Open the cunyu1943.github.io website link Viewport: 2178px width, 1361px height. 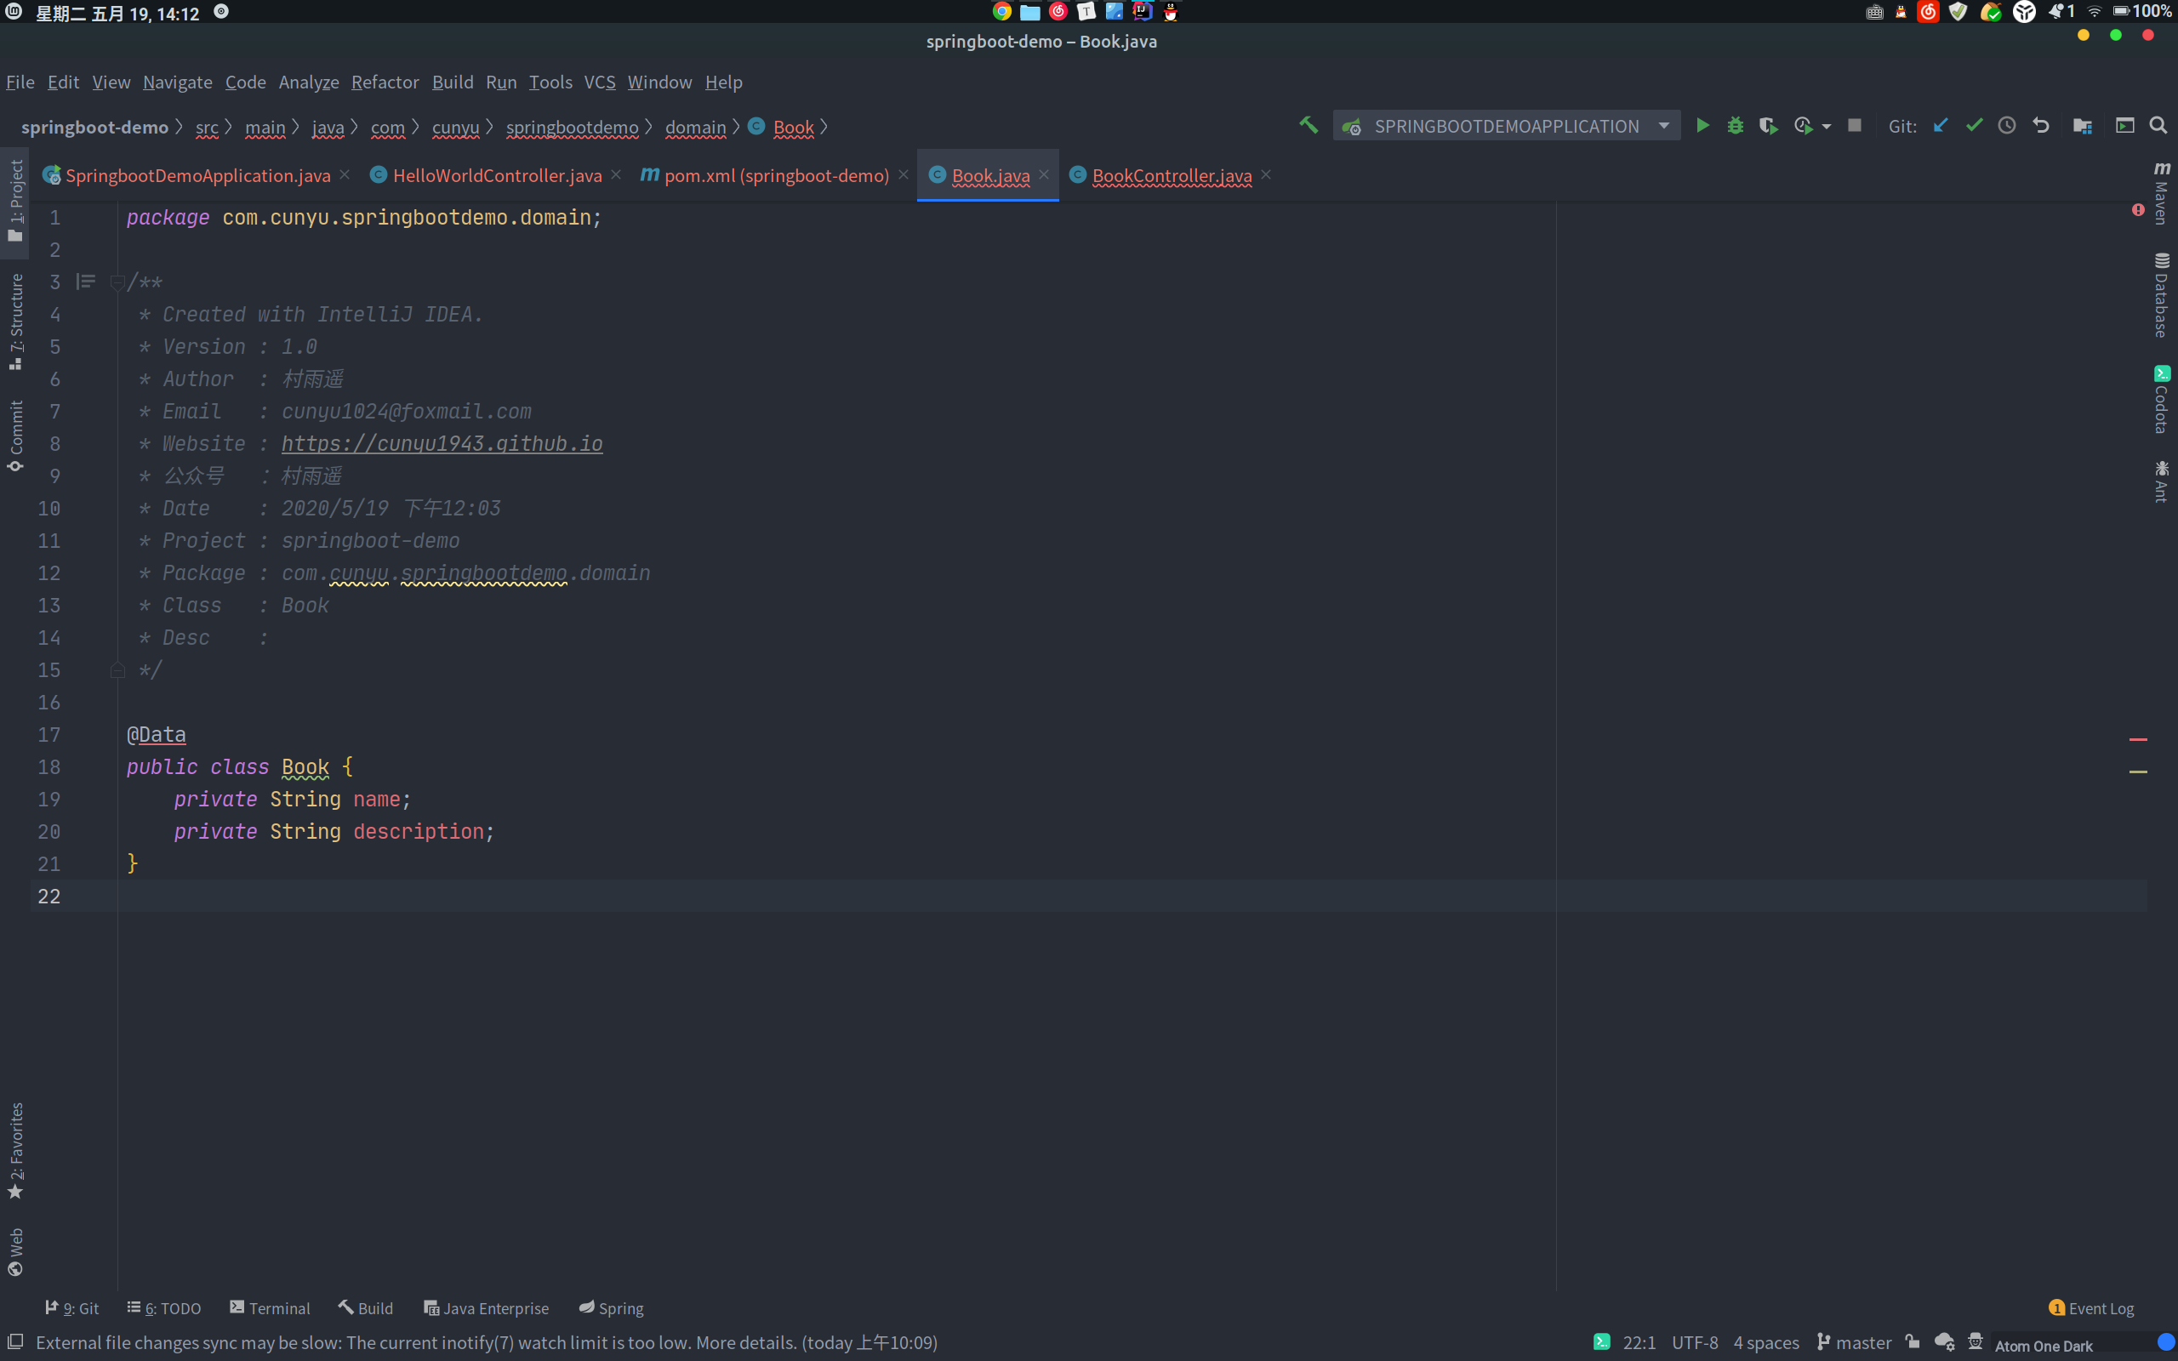click(x=442, y=444)
